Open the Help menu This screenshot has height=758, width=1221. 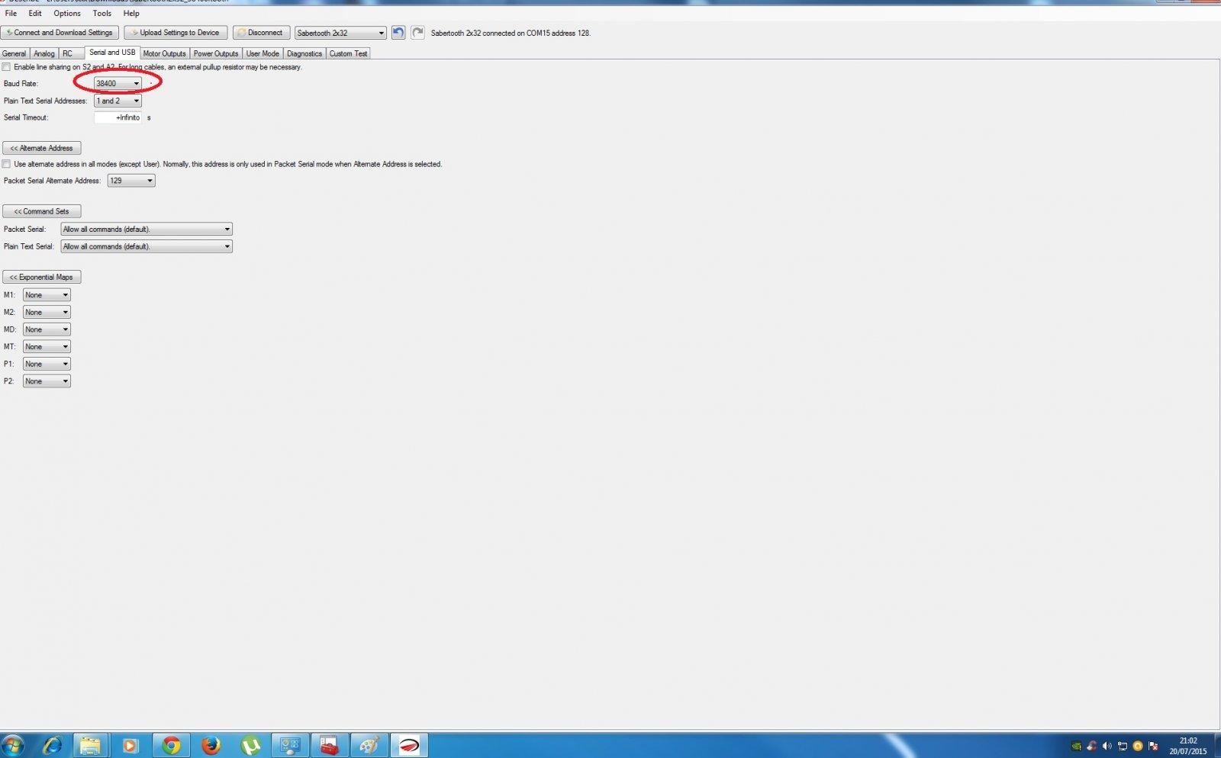(131, 13)
